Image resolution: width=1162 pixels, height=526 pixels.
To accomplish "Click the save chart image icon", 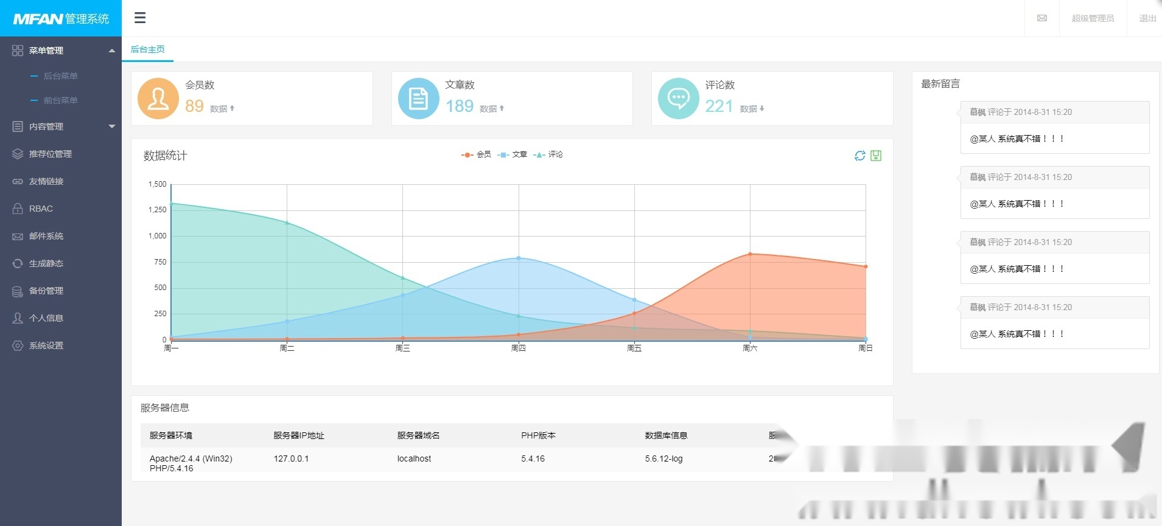I will tap(876, 156).
